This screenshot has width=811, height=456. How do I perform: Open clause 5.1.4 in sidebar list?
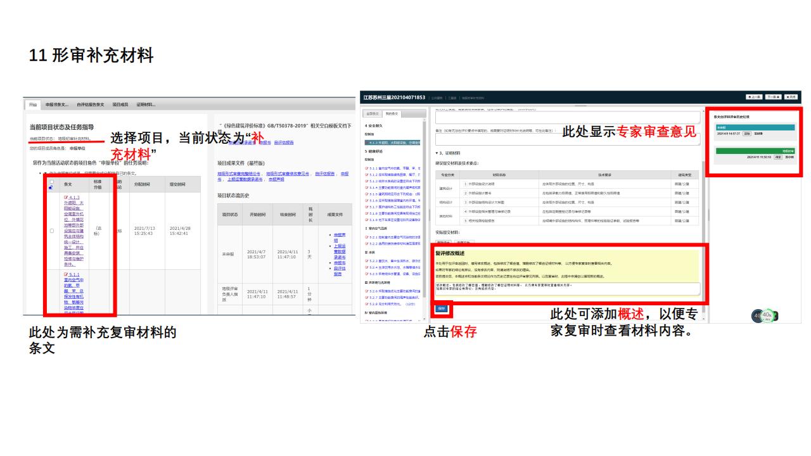pos(393,187)
